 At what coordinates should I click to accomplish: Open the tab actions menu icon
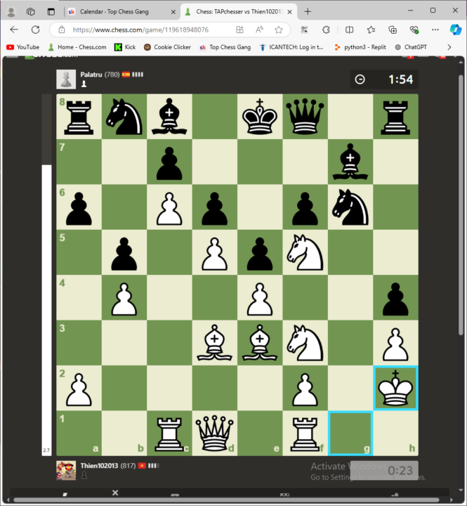click(51, 11)
